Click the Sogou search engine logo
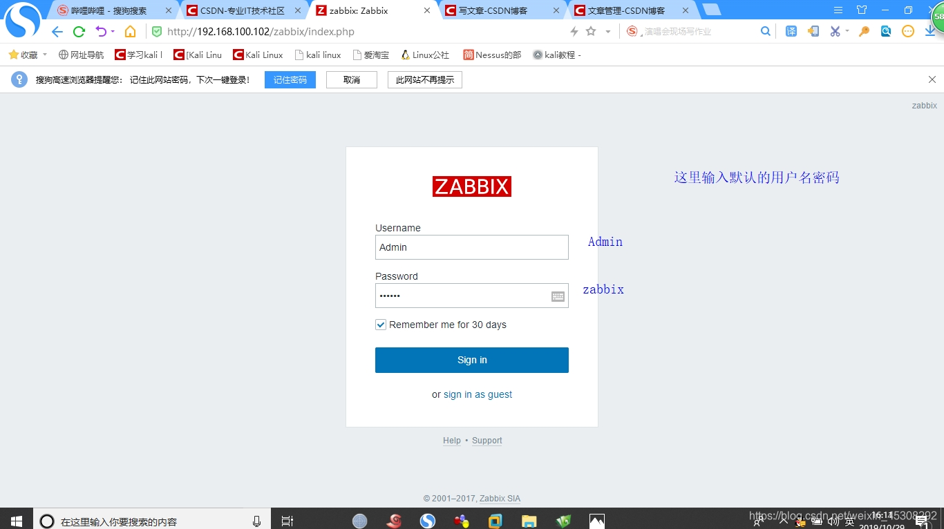 coord(632,32)
